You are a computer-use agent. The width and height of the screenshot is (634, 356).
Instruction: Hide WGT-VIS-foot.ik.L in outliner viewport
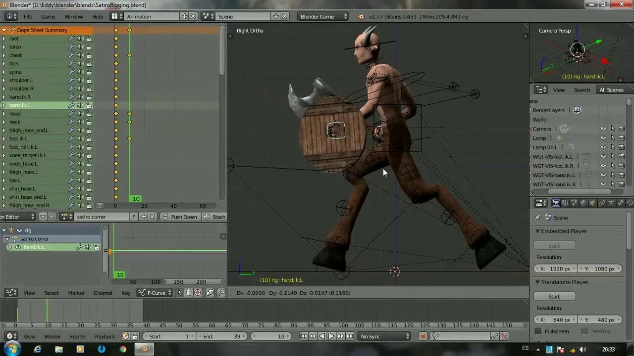603,157
